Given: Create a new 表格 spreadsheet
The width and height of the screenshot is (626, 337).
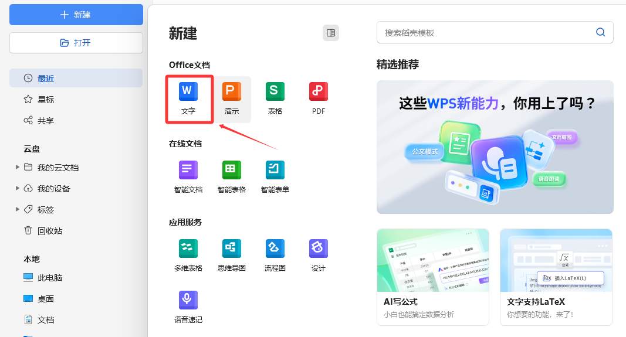Looking at the screenshot, I should point(275,99).
